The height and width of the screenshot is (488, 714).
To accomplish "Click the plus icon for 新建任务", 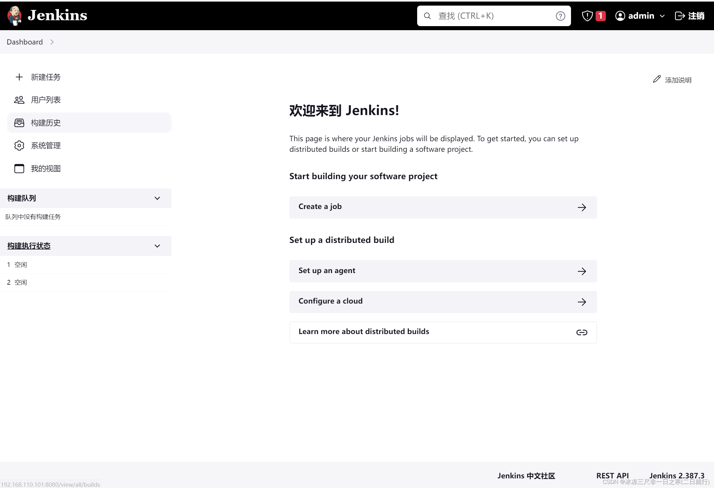I will tap(19, 77).
